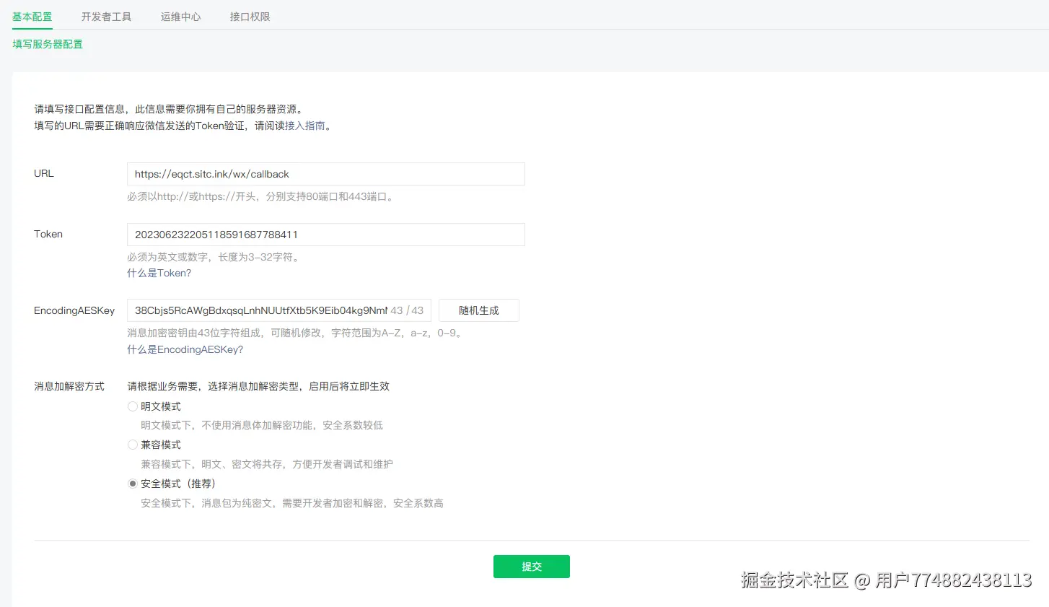Focus the URL input field
Image resolution: width=1049 pixels, height=607 pixels.
pyautogui.click(x=325, y=174)
